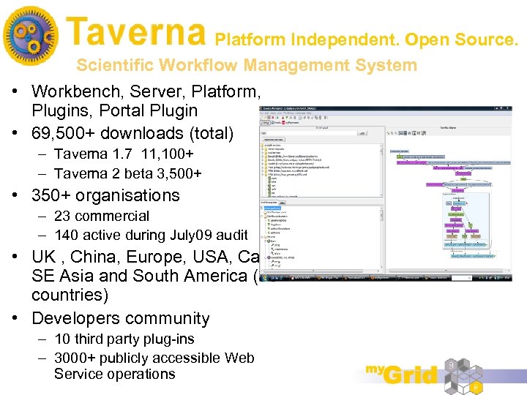Click the services tree vertical scrollbar
527x395 pixels.
click(x=381, y=170)
